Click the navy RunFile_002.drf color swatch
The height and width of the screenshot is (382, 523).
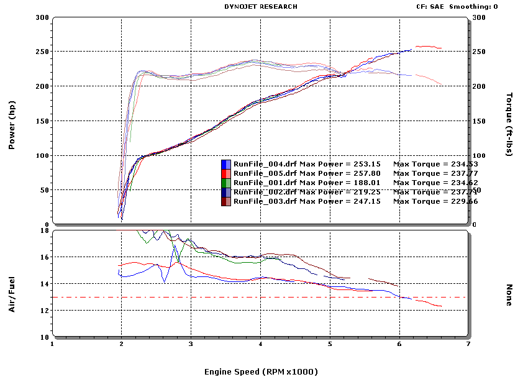coord(226,193)
